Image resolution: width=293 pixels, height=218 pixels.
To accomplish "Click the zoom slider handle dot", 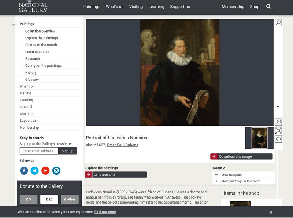I will (x=278, y=106).
